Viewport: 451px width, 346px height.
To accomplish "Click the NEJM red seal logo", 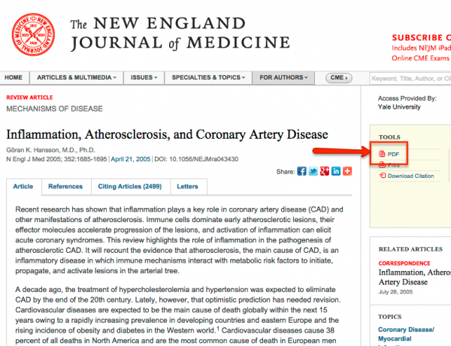I will click(x=33, y=35).
